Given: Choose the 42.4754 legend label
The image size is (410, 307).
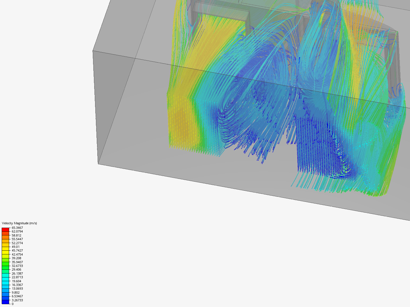Looking at the screenshot, I should point(17,254).
